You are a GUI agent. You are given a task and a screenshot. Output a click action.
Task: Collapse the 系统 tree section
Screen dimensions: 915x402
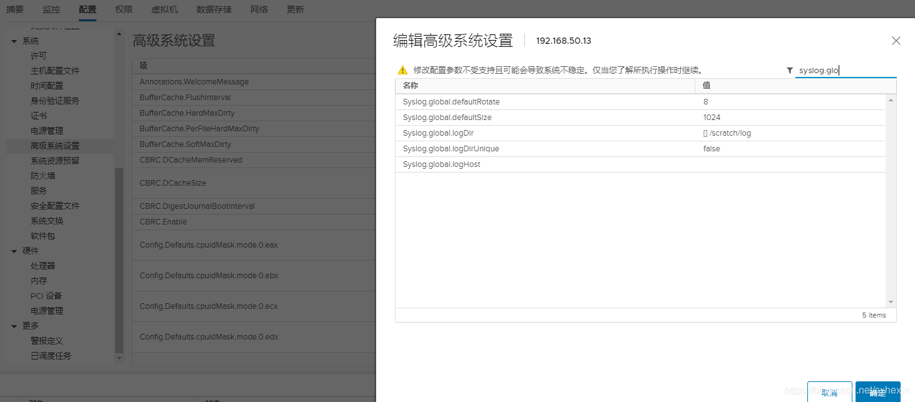point(14,41)
